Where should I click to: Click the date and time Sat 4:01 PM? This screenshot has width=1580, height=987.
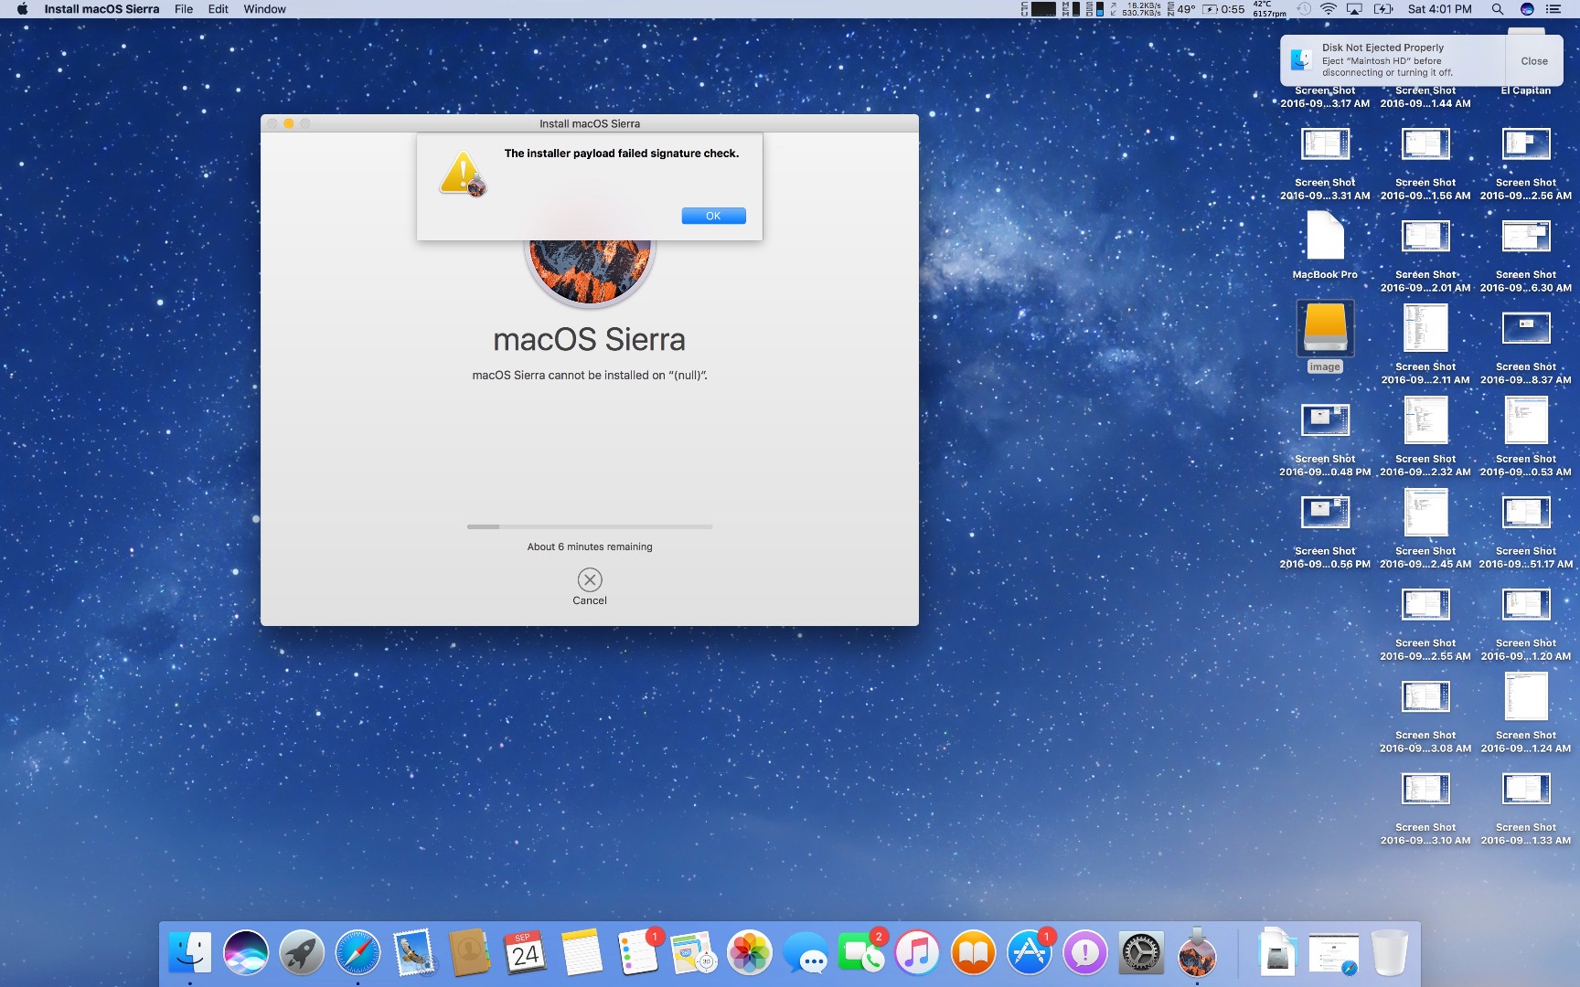click(x=1440, y=9)
